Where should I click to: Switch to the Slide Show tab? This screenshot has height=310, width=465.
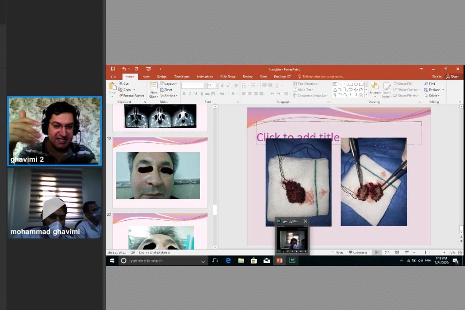click(228, 77)
